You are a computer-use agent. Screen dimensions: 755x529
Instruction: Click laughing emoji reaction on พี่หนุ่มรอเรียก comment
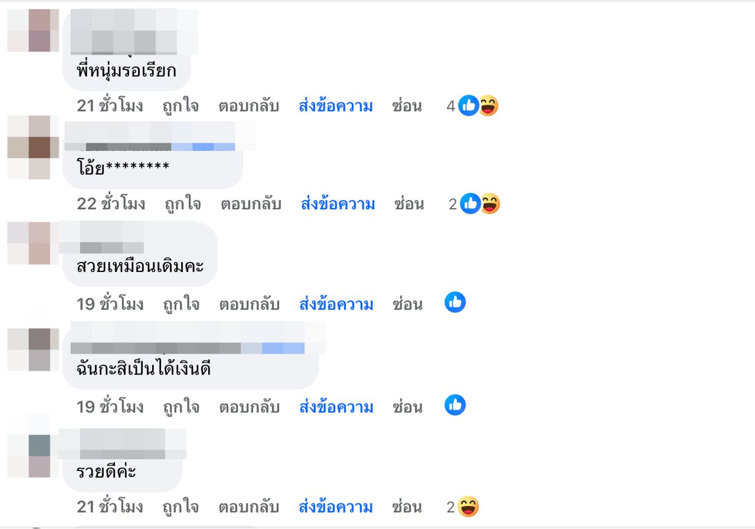click(488, 106)
